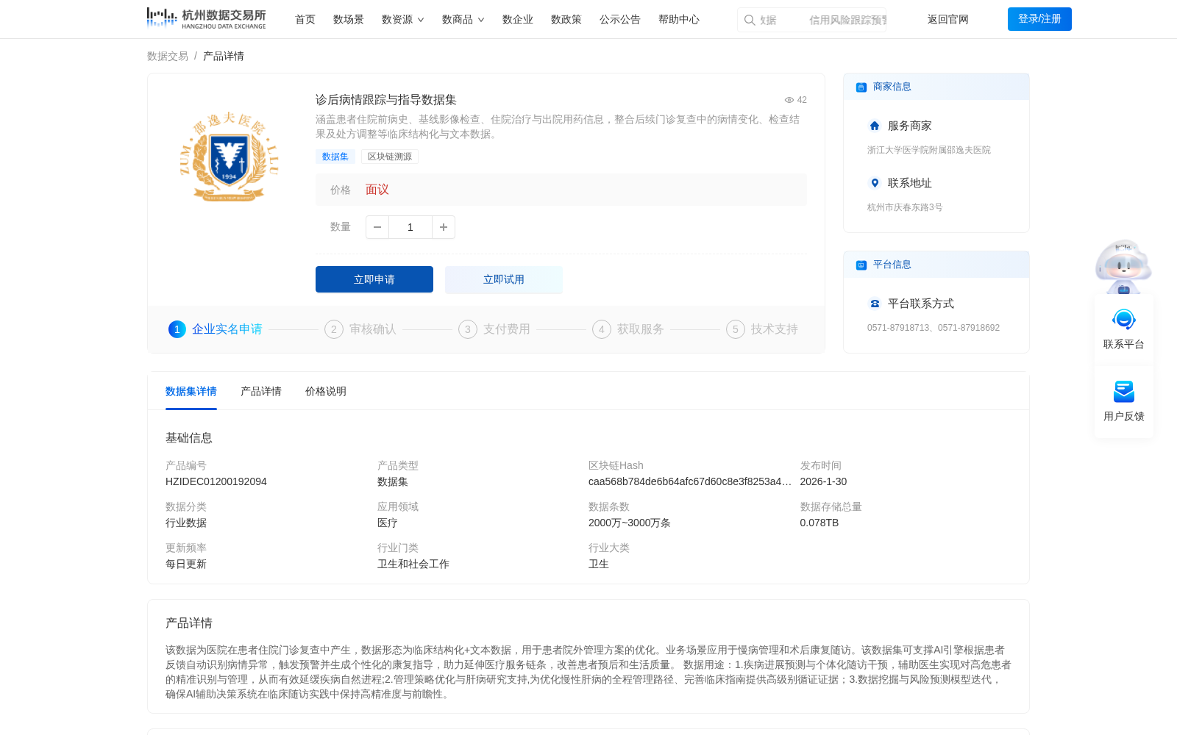Click the 登录/注册 button
The image size is (1177, 735).
1039,19
